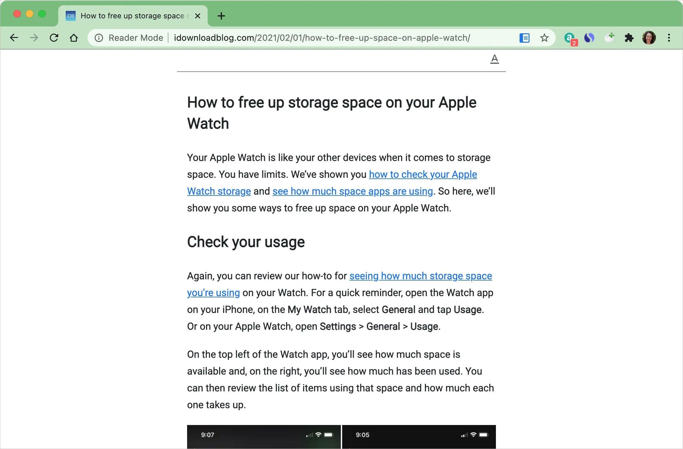Reload the page with refresh icon
Screen dimensions: 683x449
pos(54,38)
